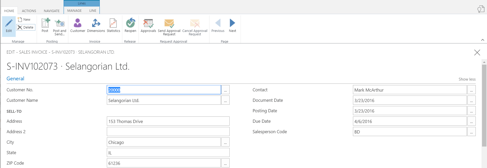Click the empty Address 2 field
Viewport: 487px width, 168px height.
168,132
